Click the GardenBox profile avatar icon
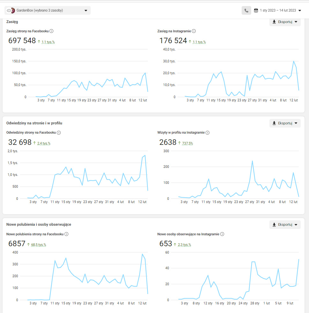Viewport: 309px width, 313px height. pyautogui.click(x=11, y=10)
